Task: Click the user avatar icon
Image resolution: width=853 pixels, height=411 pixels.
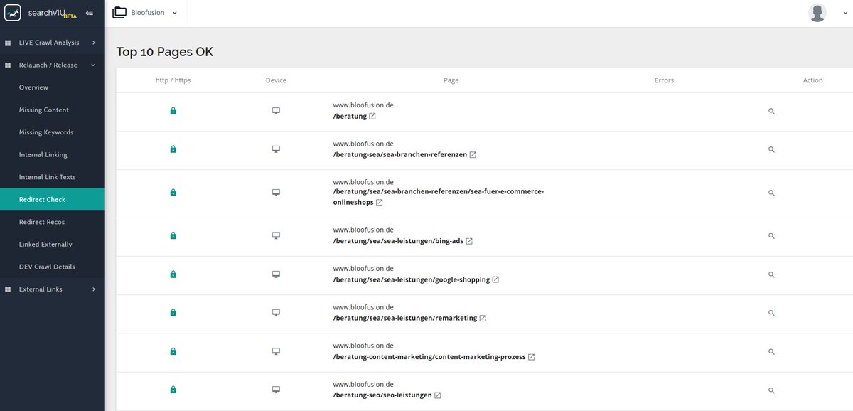Action: (817, 13)
